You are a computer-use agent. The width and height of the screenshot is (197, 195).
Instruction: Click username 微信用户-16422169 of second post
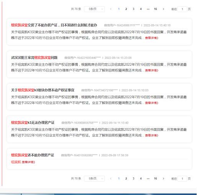coord(82,58)
